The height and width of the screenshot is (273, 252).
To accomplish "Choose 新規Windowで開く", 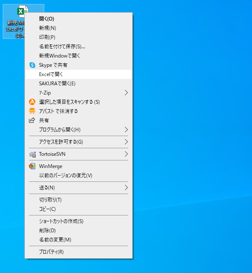I will point(79,56).
